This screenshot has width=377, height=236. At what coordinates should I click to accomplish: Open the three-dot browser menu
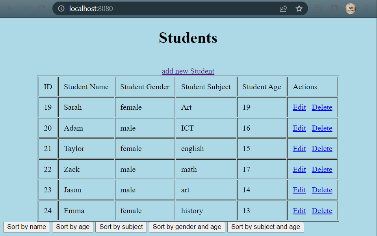click(367, 8)
